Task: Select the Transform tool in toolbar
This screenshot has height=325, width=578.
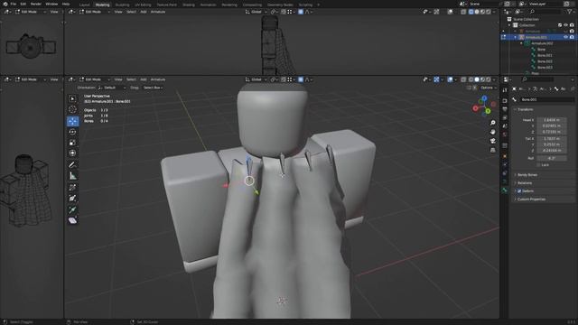Action: 72,153
